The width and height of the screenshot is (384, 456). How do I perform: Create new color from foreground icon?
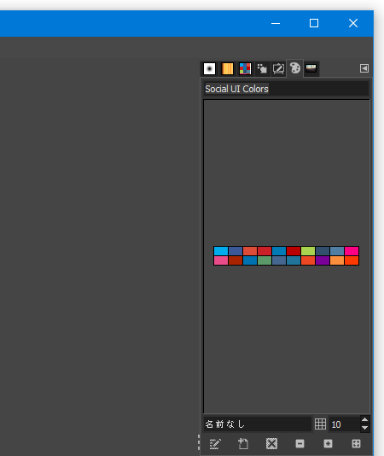coord(243,444)
